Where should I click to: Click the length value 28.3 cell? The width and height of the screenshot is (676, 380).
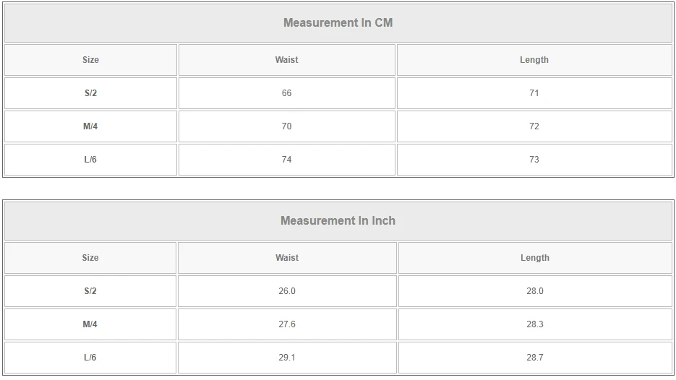pyautogui.click(x=535, y=324)
